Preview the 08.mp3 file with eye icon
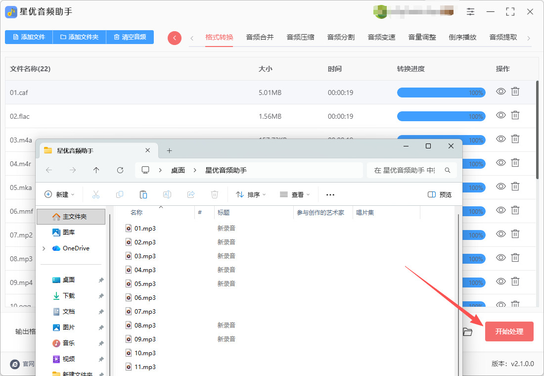 pos(500,258)
